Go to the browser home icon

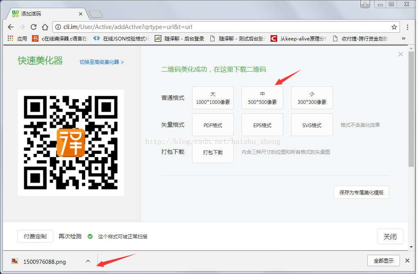(45, 27)
